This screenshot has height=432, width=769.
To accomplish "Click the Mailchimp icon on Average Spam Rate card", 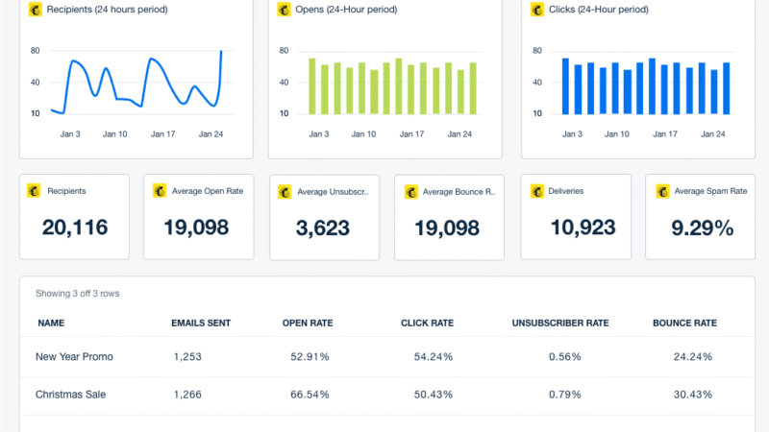I will click(x=662, y=191).
